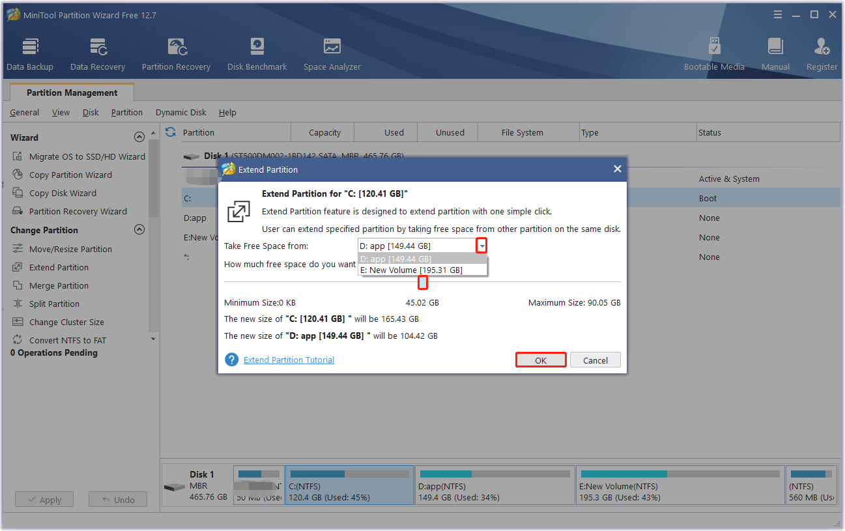The width and height of the screenshot is (845, 531).
Task: Open the Data Backup tool
Action: [x=30, y=52]
